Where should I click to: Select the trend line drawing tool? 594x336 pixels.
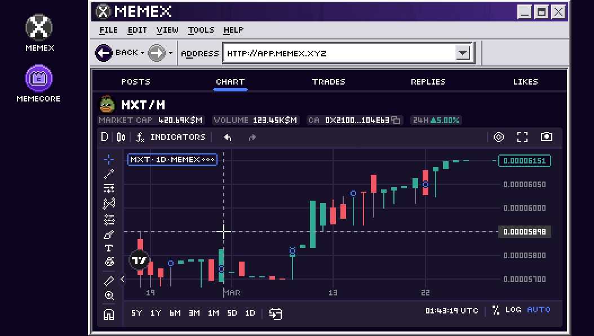109,174
